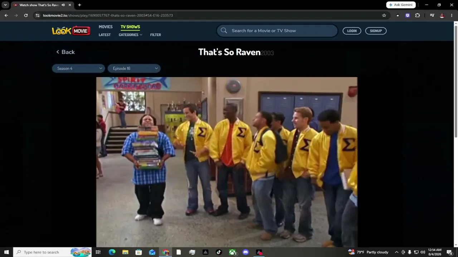Click the weather widget showing 79°F
This screenshot has height=257, width=458.
click(368, 252)
